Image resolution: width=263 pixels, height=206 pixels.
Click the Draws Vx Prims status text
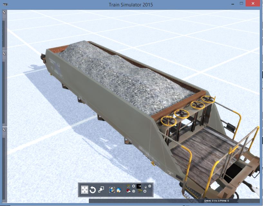click(x=217, y=201)
